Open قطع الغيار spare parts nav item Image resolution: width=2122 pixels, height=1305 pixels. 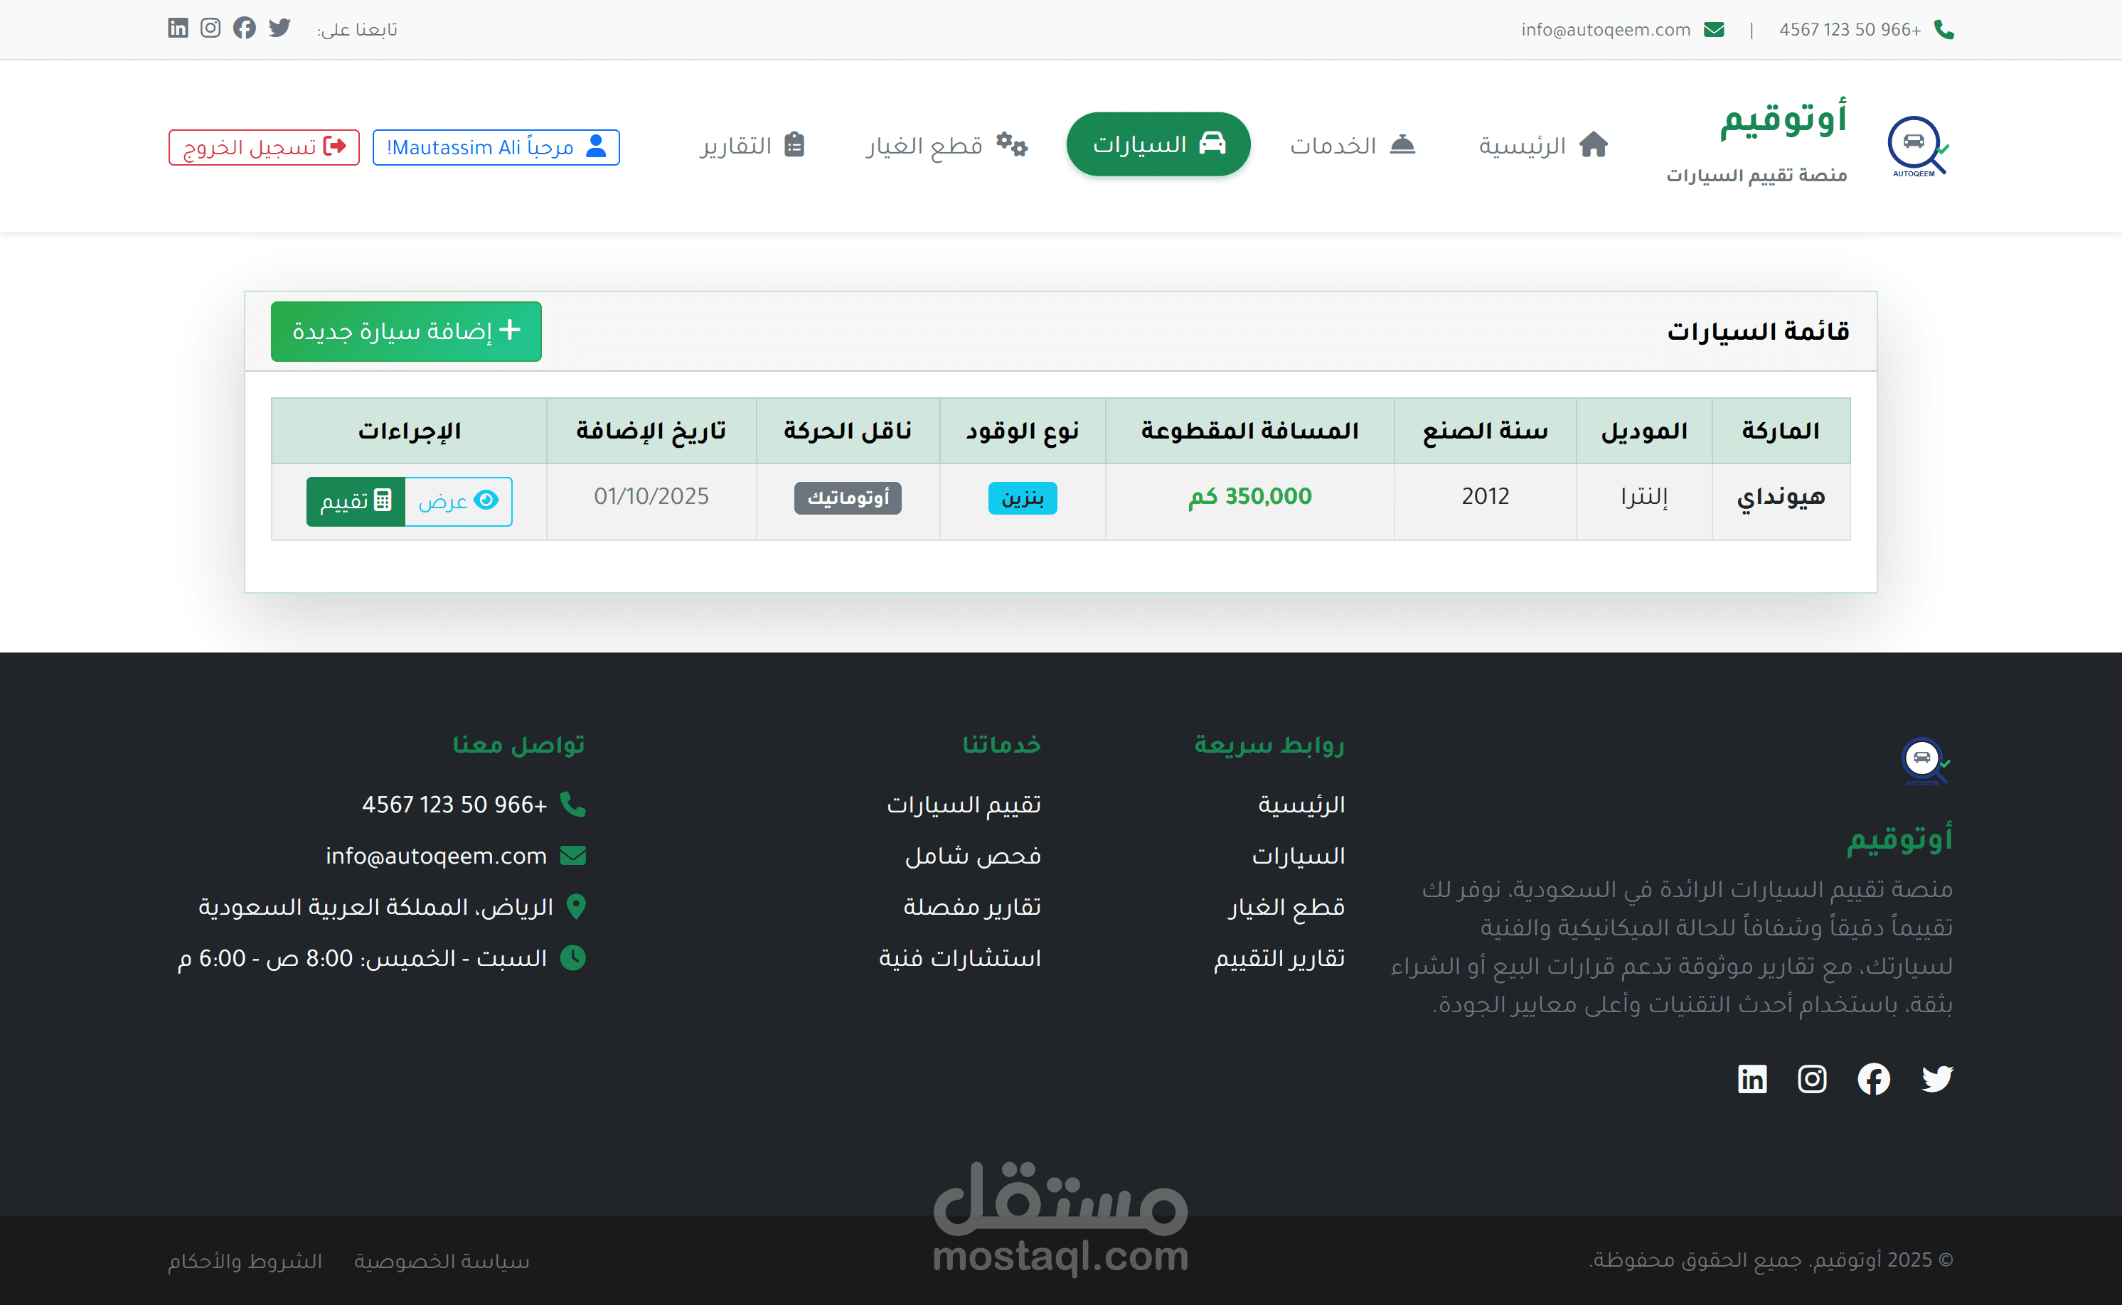(x=947, y=145)
